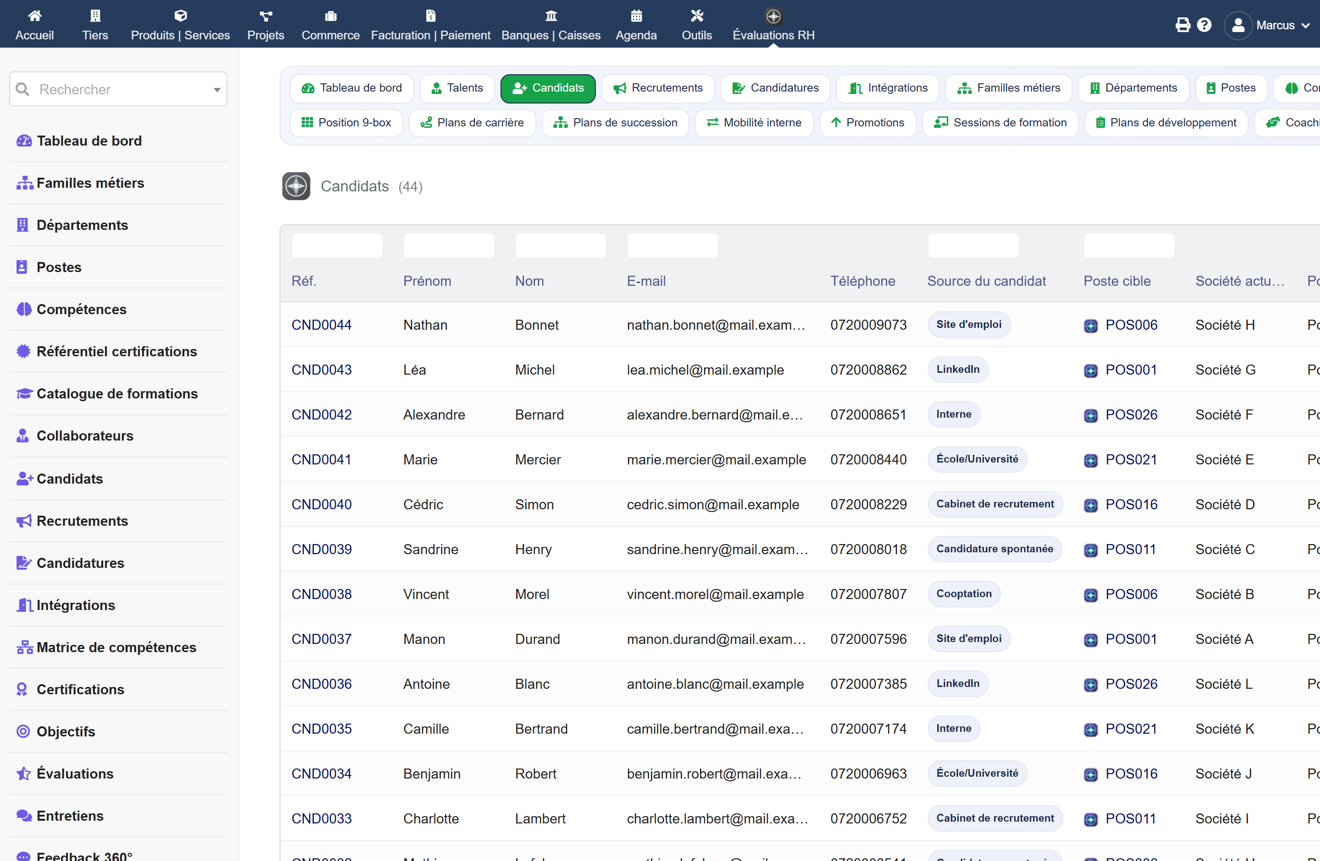This screenshot has width=1320, height=861.
Task: Switch to the Recrutements tab
Action: pyautogui.click(x=658, y=88)
